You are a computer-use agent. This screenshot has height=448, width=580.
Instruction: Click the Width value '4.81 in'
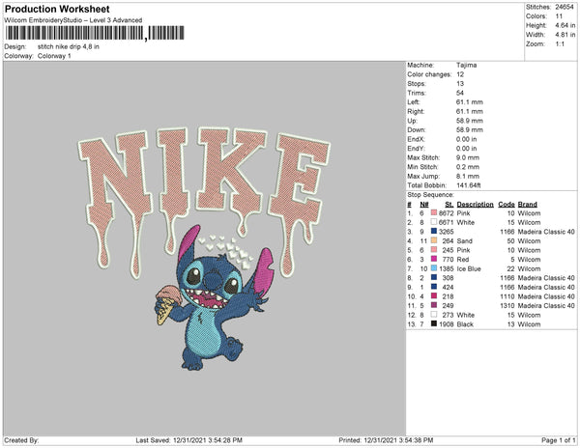[565, 35]
